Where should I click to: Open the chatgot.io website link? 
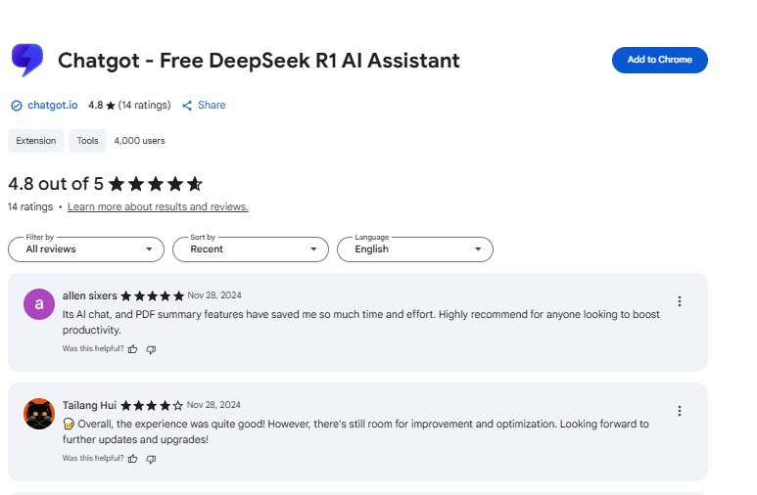point(53,106)
